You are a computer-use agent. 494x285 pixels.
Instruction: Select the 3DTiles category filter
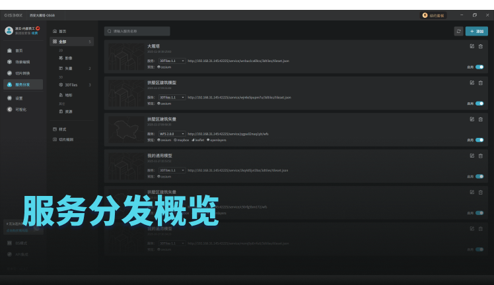tap(71, 84)
